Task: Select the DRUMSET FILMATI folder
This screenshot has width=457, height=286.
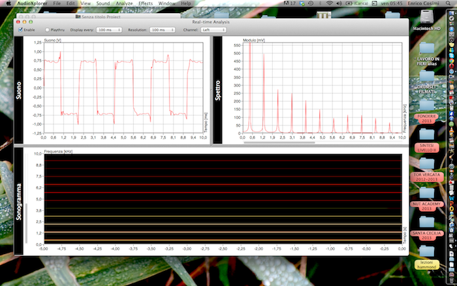Action: pyautogui.click(x=427, y=77)
